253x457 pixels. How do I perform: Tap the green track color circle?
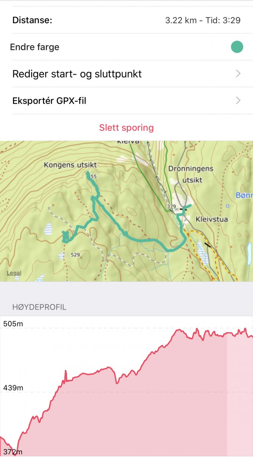237,47
